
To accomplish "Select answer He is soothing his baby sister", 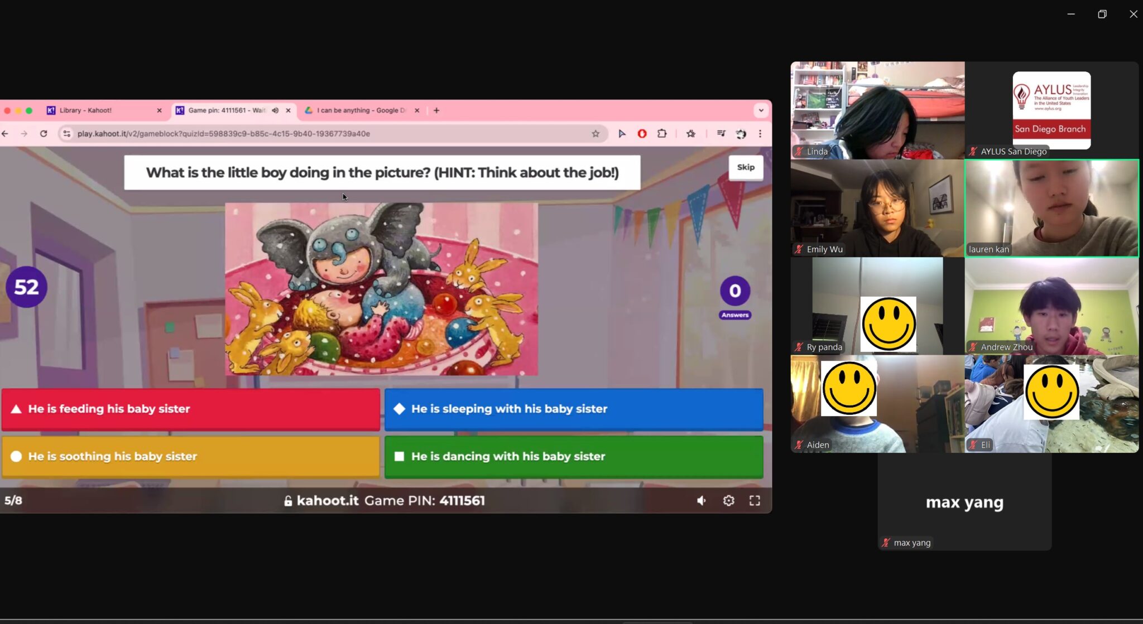I will tap(191, 456).
